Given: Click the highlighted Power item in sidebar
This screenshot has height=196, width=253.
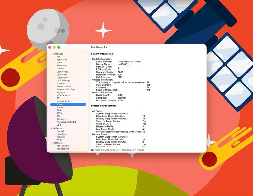Looking at the screenshot, I should 60,104.
